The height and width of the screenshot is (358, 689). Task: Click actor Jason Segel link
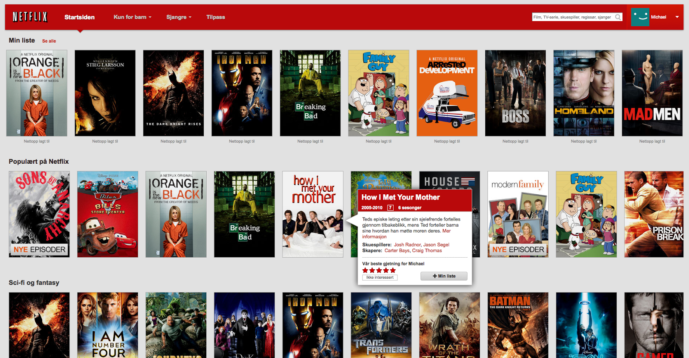click(x=436, y=245)
